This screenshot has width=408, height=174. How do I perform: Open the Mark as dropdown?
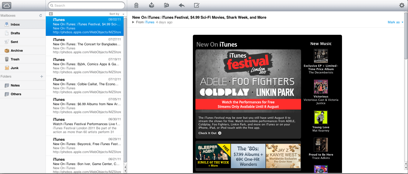coord(395,22)
